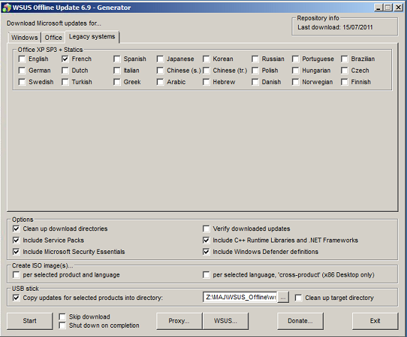
Task: Select the Legacy systems tab
Action: (x=92, y=36)
